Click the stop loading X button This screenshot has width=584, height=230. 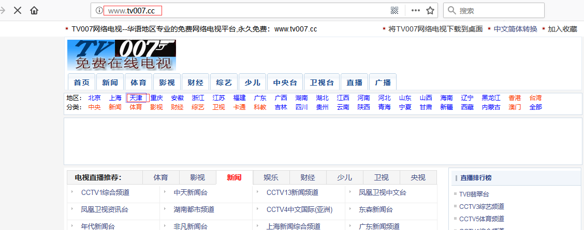coord(18,10)
